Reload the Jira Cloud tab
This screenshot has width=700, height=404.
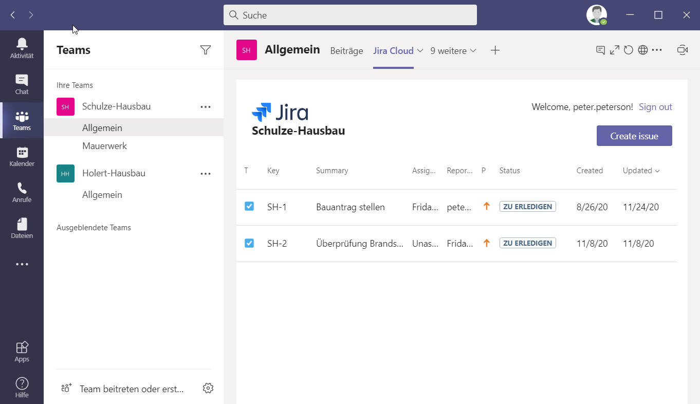coord(629,50)
